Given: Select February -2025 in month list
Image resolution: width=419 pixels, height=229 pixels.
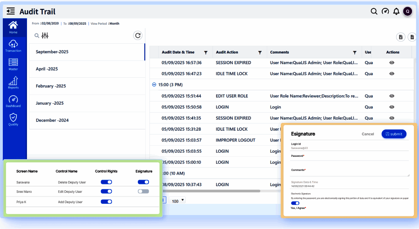Looking at the screenshot, I should click(x=87, y=86).
